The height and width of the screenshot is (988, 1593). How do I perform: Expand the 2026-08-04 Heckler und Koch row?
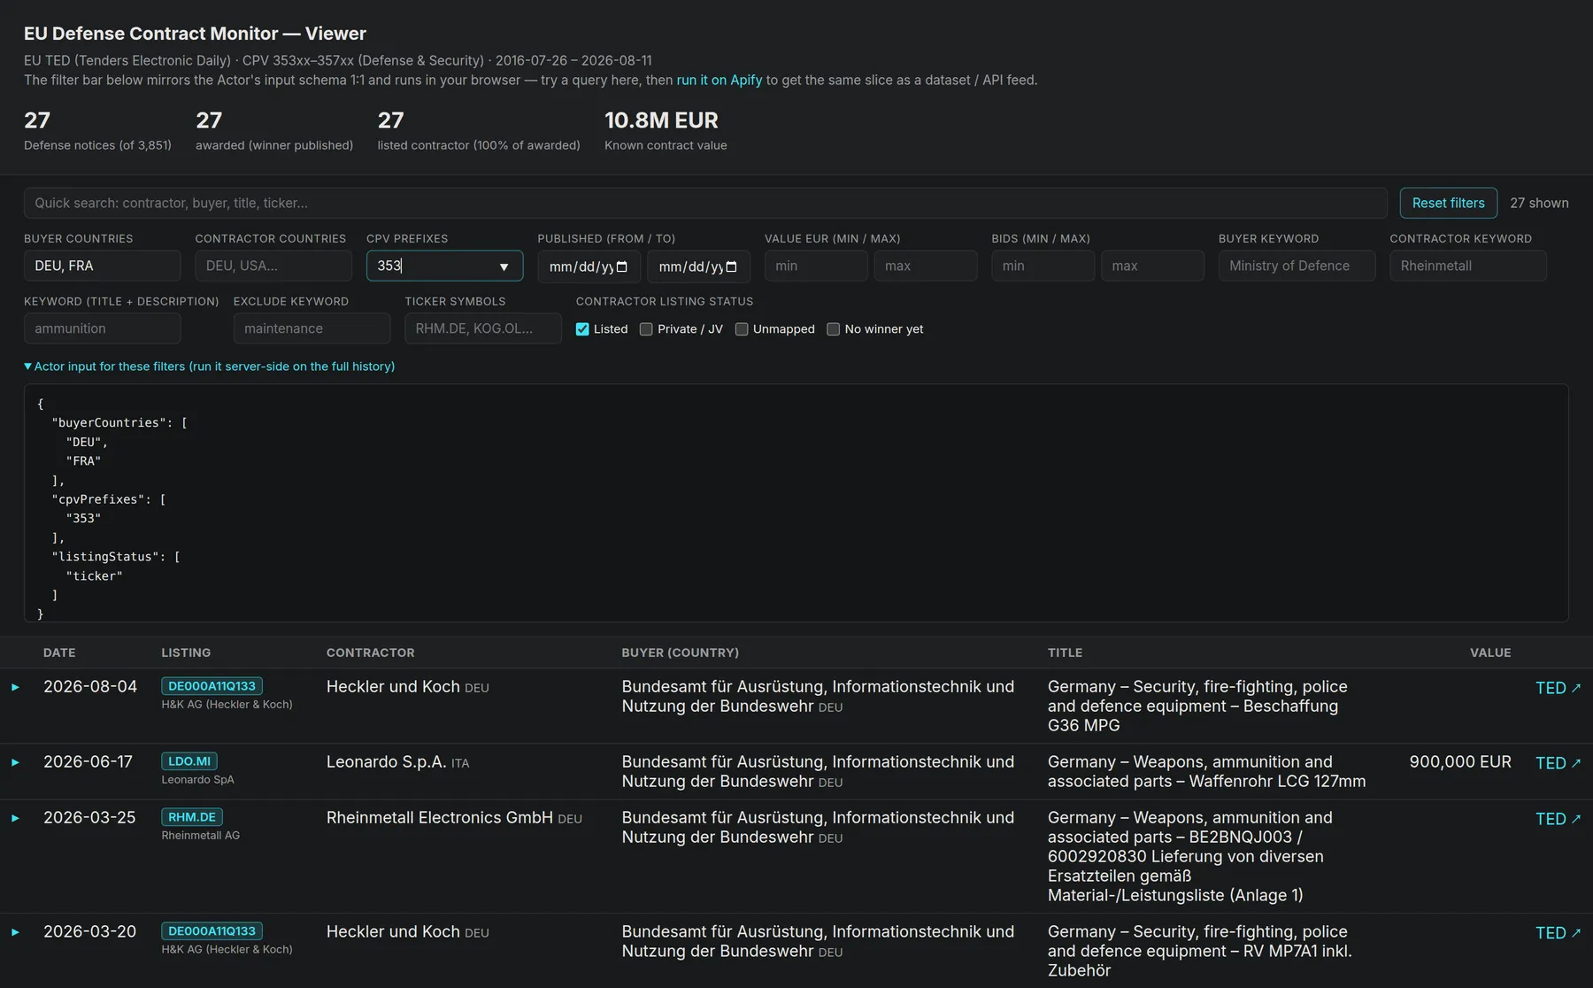[15, 687]
